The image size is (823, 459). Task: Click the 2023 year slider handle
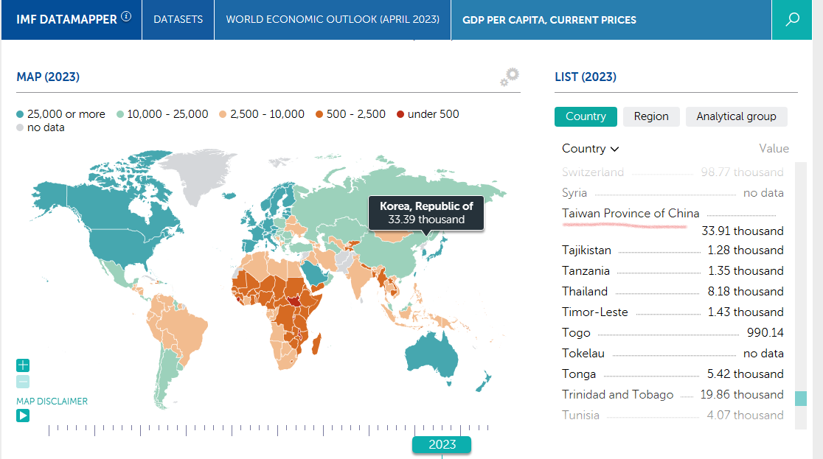coord(442,444)
